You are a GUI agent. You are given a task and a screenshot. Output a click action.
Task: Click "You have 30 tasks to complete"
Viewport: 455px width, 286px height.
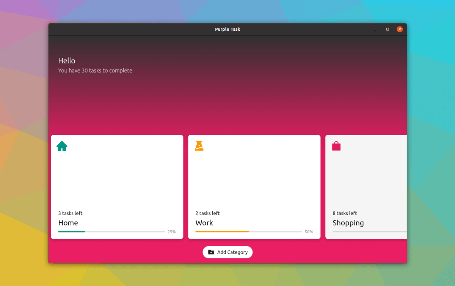click(x=95, y=70)
